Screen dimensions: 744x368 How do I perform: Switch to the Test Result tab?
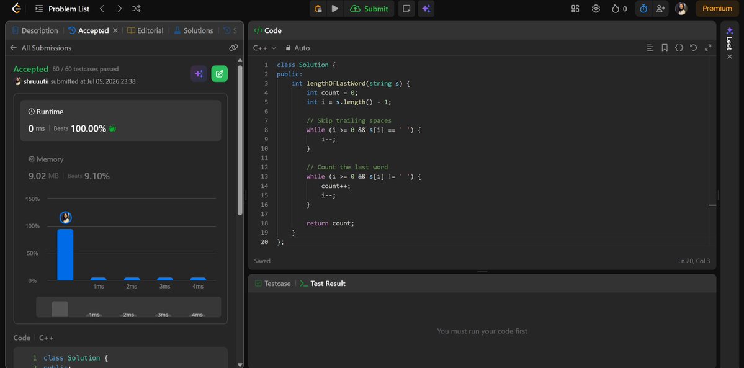pyautogui.click(x=323, y=284)
